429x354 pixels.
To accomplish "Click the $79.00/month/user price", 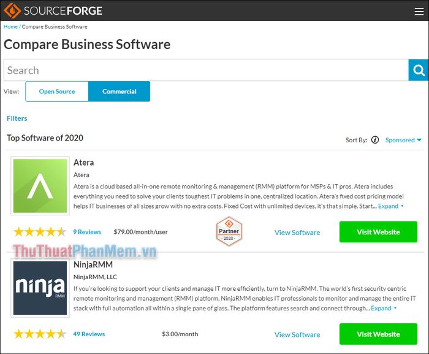I will click(140, 232).
